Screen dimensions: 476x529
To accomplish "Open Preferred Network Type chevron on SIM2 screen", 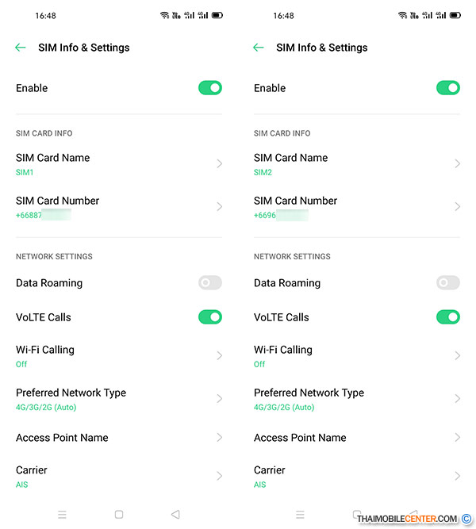I will (458, 399).
